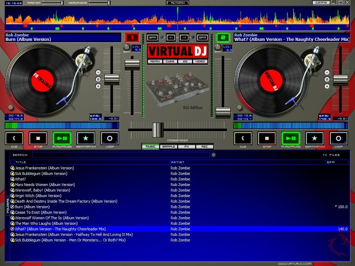The height and width of the screenshot is (266, 355).
Task: Click the CUE button on right deck
Action: click(x=243, y=138)
